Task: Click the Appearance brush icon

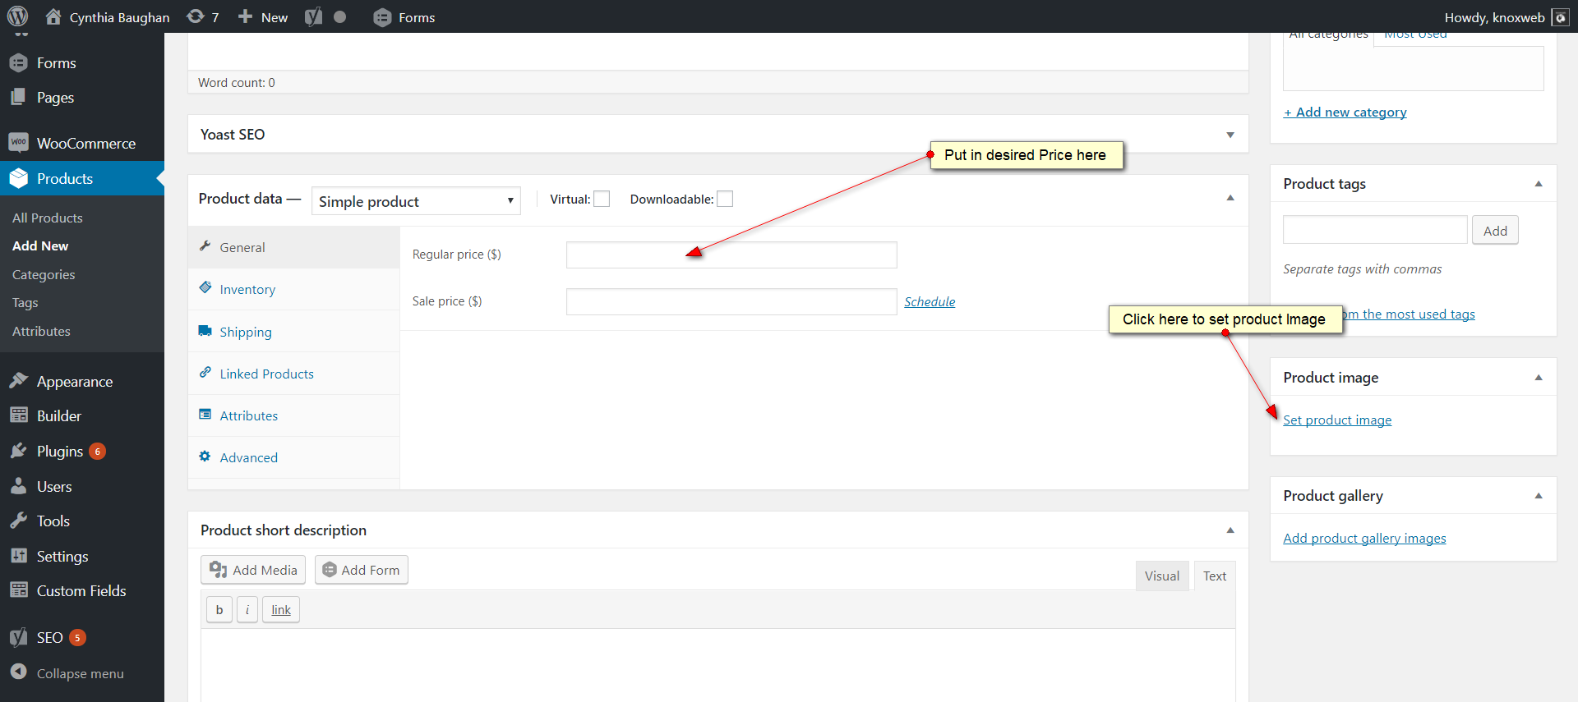Action: click(x=18, y=381)
